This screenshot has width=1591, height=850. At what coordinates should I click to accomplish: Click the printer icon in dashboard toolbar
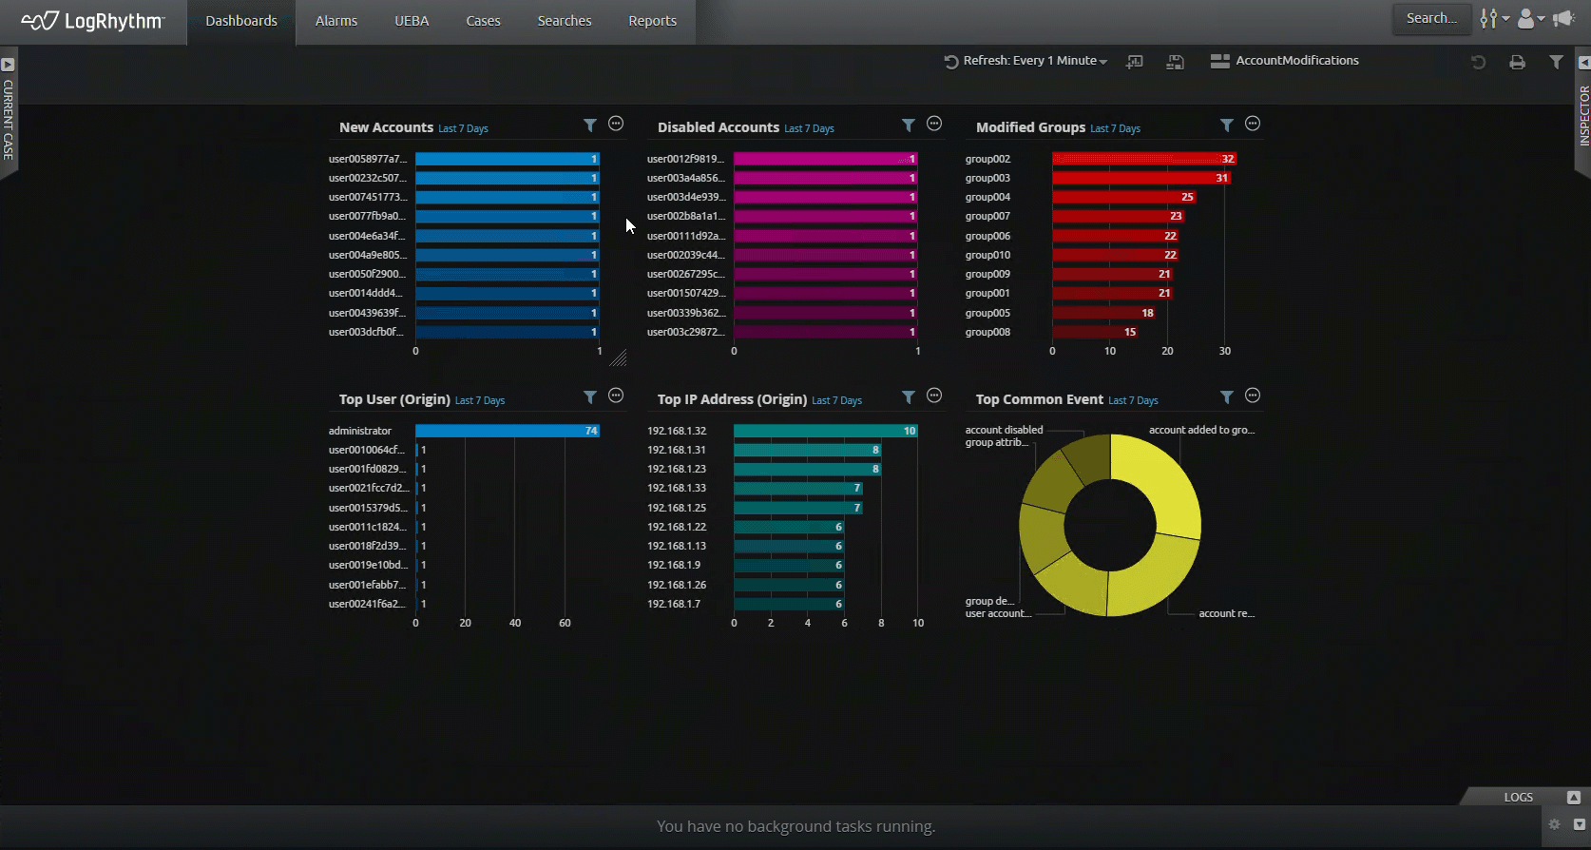tap(1517, 63)
